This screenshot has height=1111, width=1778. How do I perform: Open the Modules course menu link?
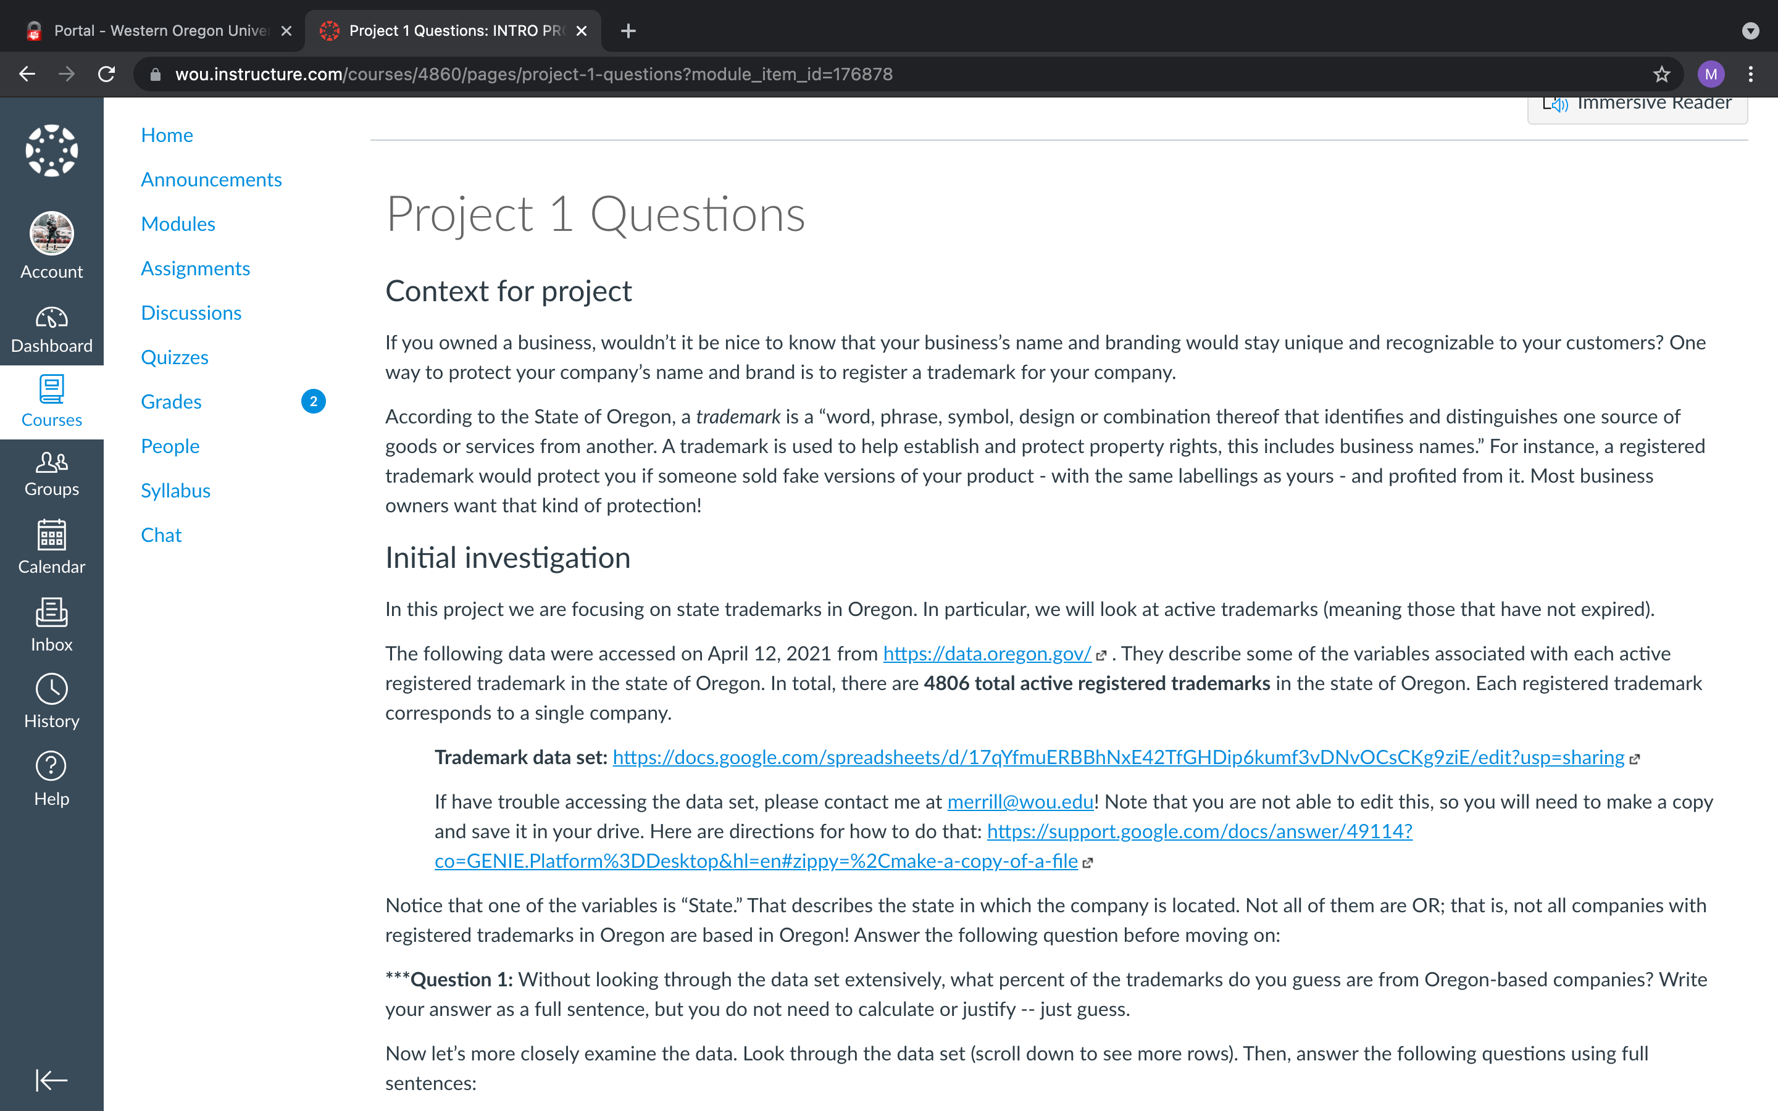(178, 224)
